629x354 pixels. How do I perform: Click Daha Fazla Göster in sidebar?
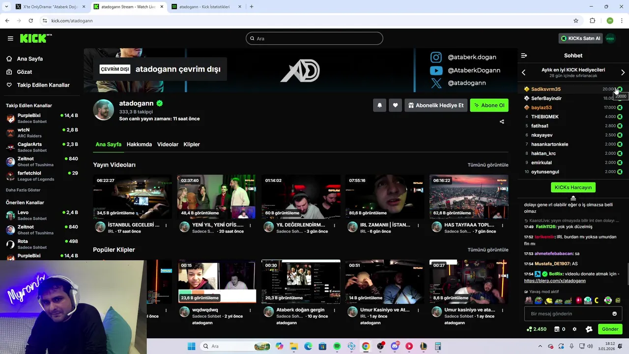point(23,190)
